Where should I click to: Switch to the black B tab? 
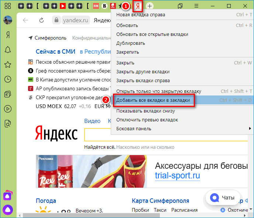click(x=104, y=6)
